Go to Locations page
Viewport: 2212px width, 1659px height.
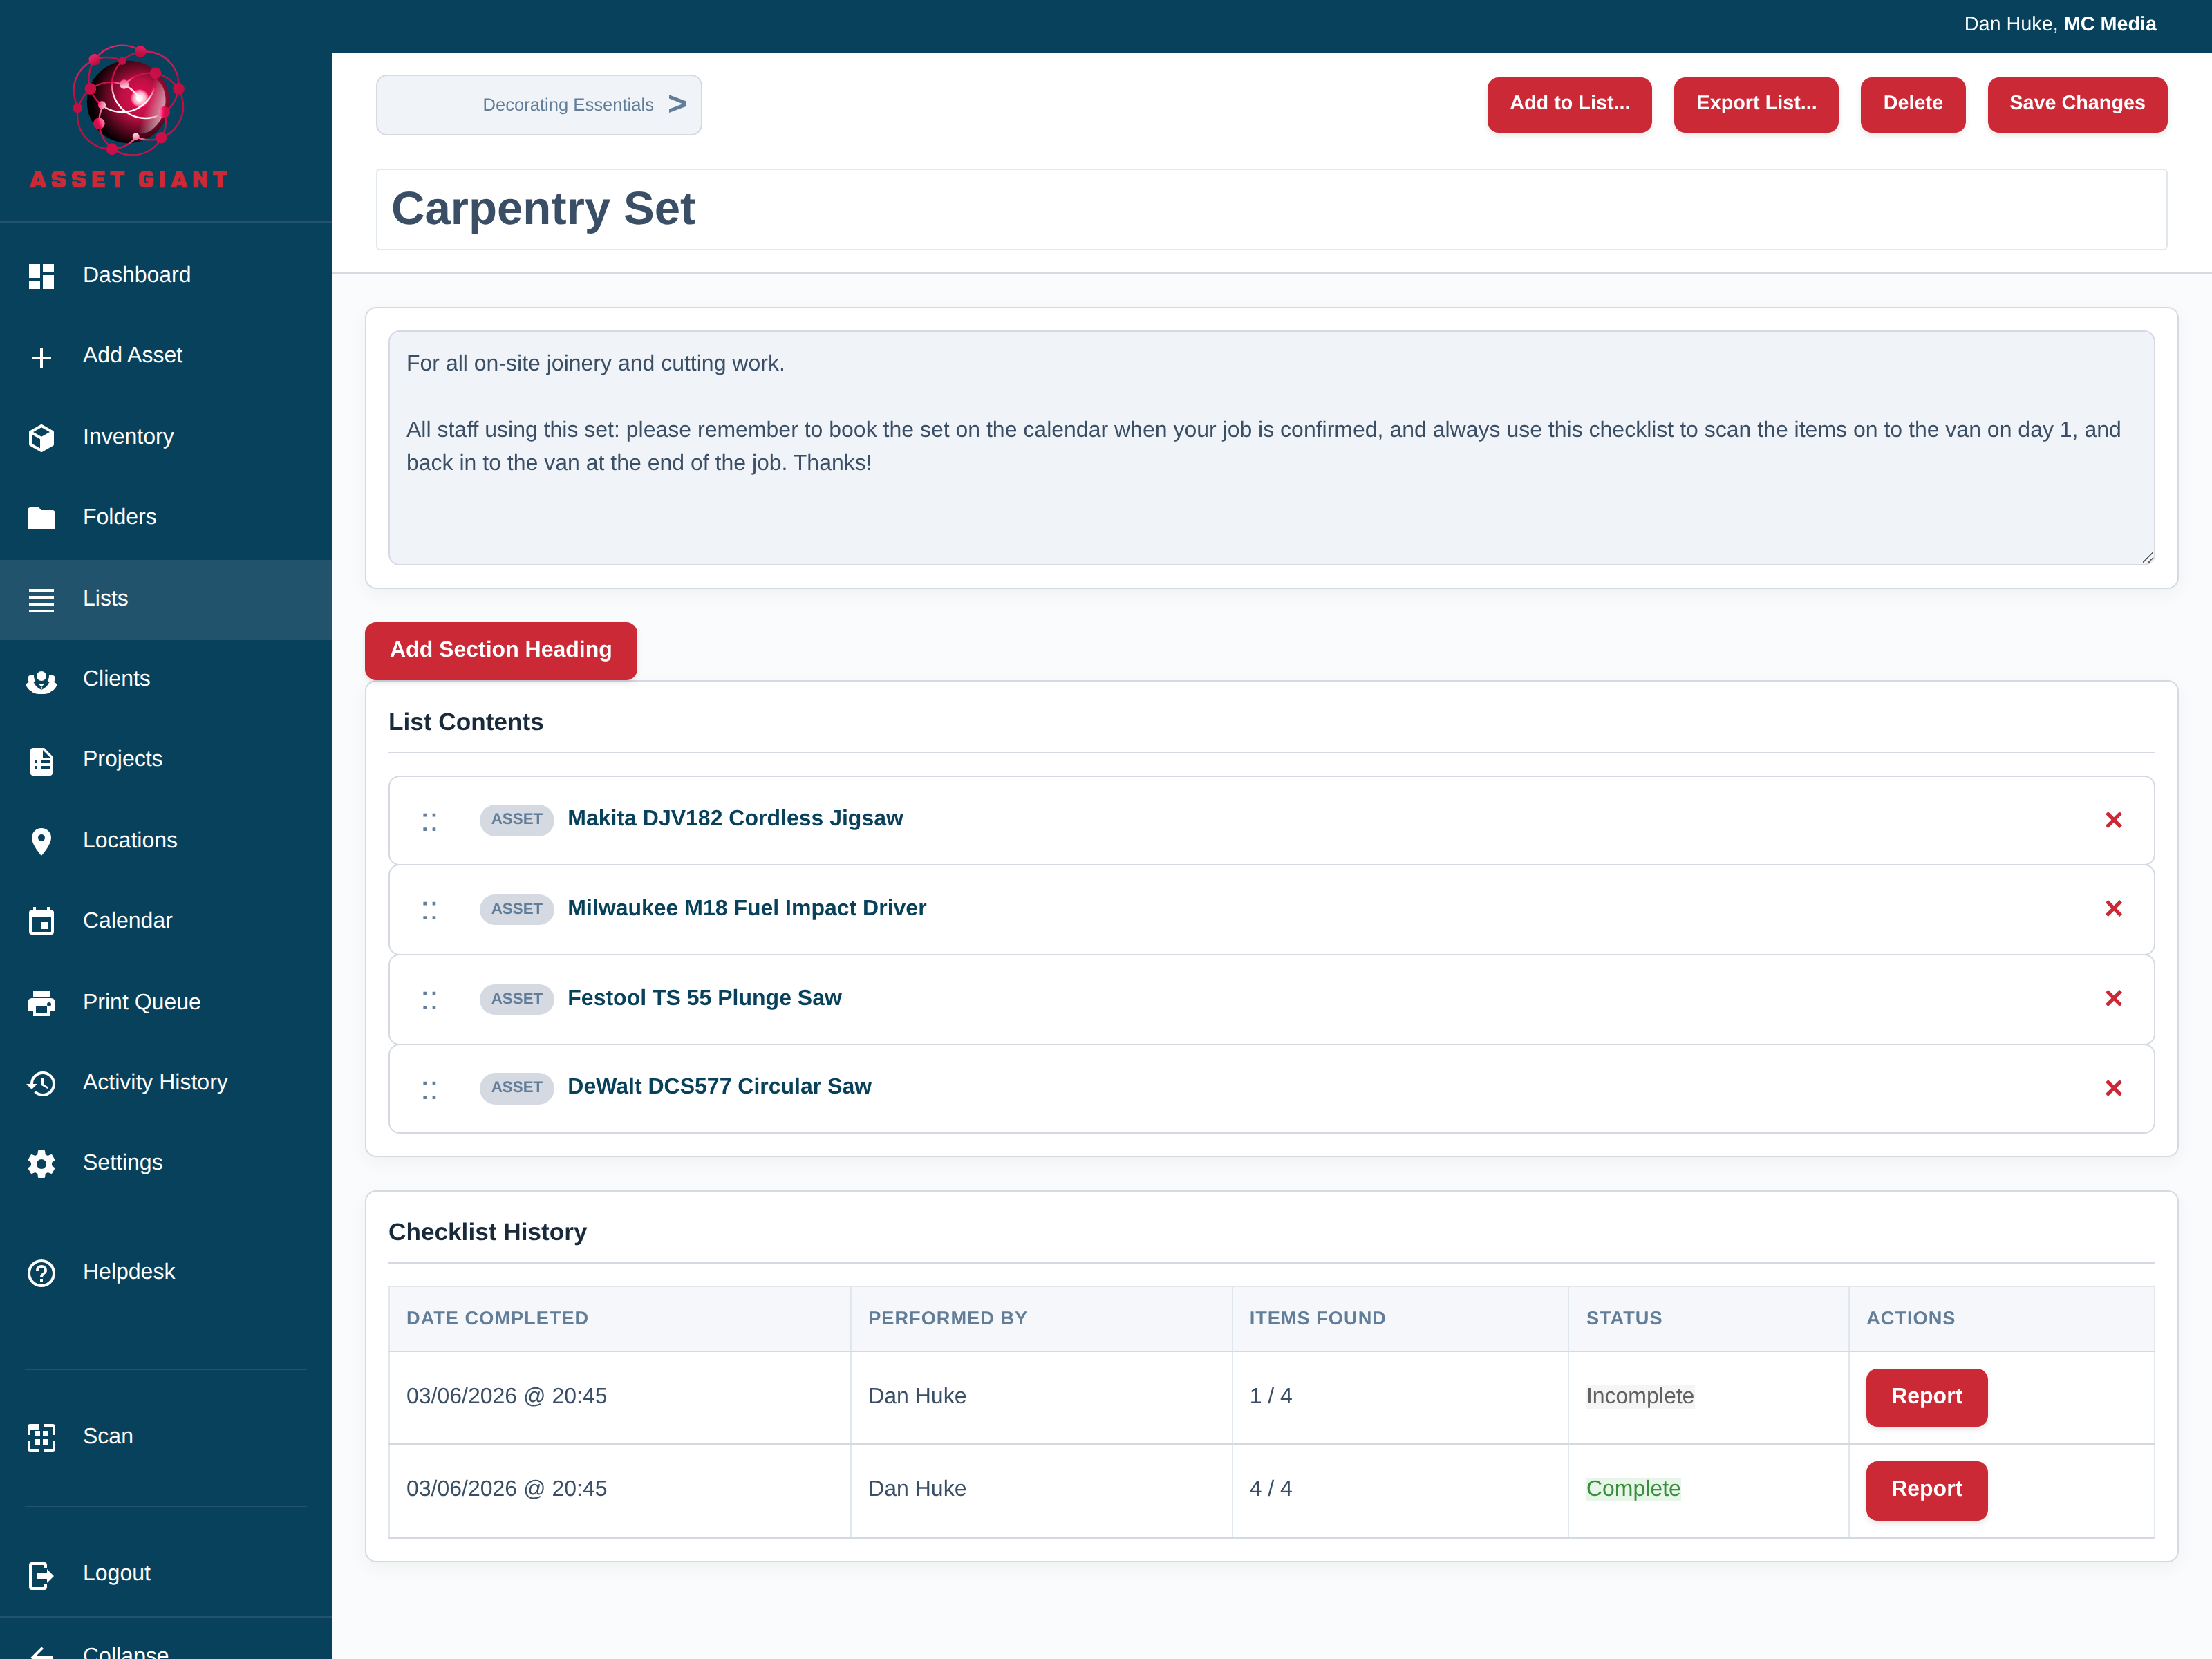click(166, 841)
